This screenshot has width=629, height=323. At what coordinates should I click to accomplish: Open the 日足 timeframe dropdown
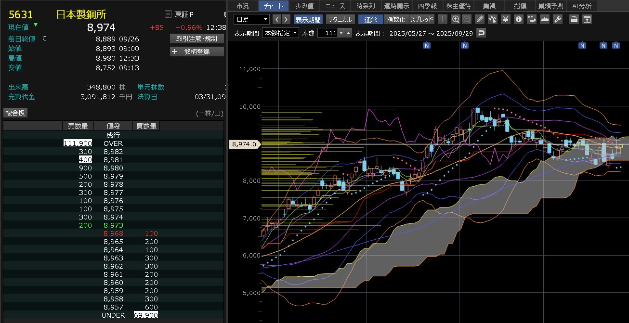point(251,19)
